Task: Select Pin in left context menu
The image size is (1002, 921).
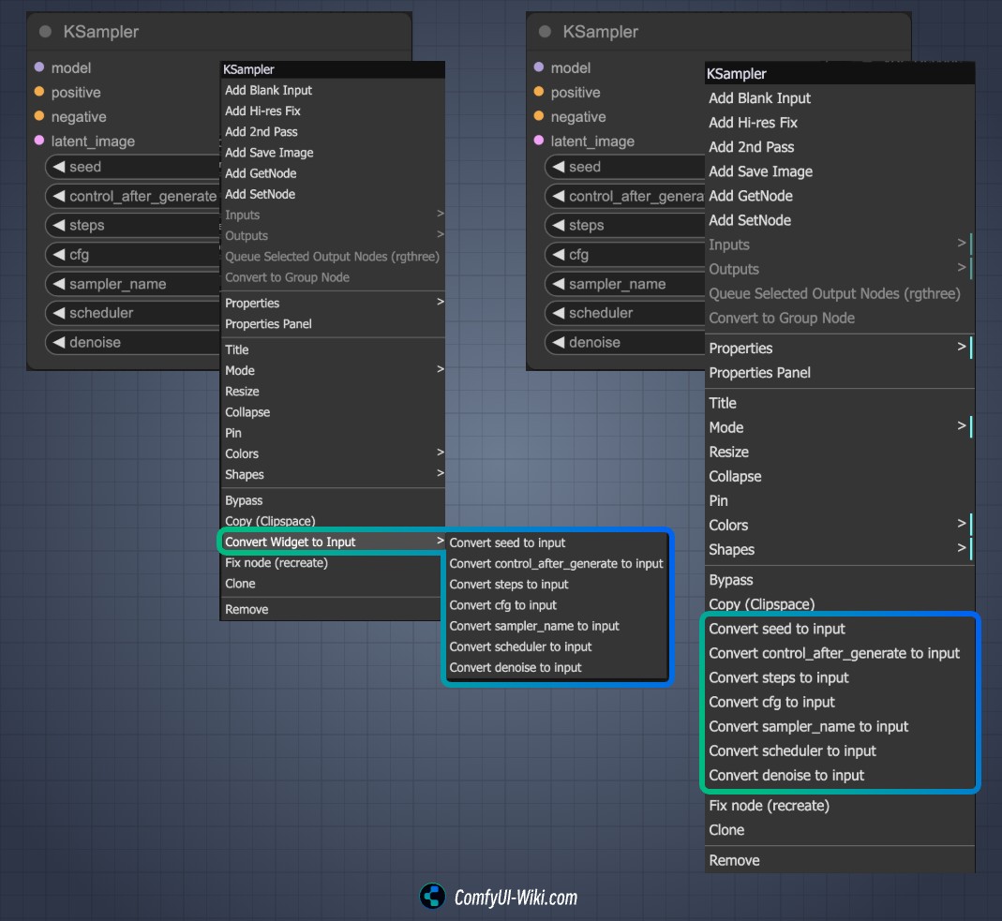Action: [333, 433]
